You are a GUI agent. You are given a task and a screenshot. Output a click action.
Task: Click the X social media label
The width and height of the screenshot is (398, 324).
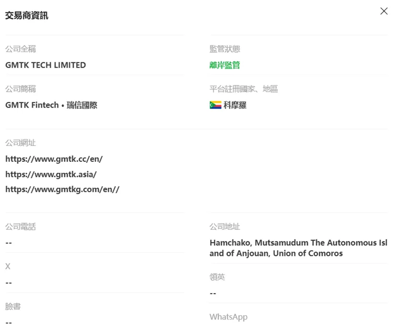tap(8, 266)
